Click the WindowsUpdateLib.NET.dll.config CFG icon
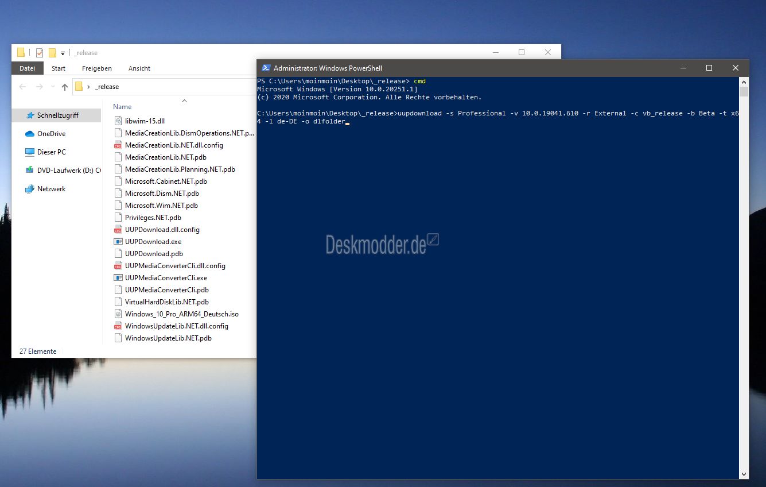This screenshot has width=766, height=487. (118, 326)
